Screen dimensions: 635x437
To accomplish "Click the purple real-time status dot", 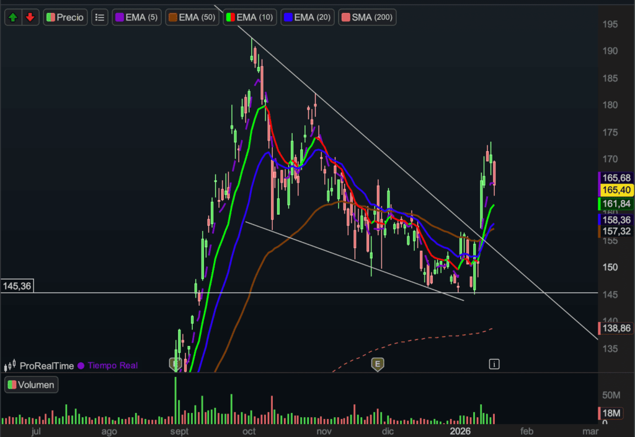I will pyautogui.click(x=81, y=366).
